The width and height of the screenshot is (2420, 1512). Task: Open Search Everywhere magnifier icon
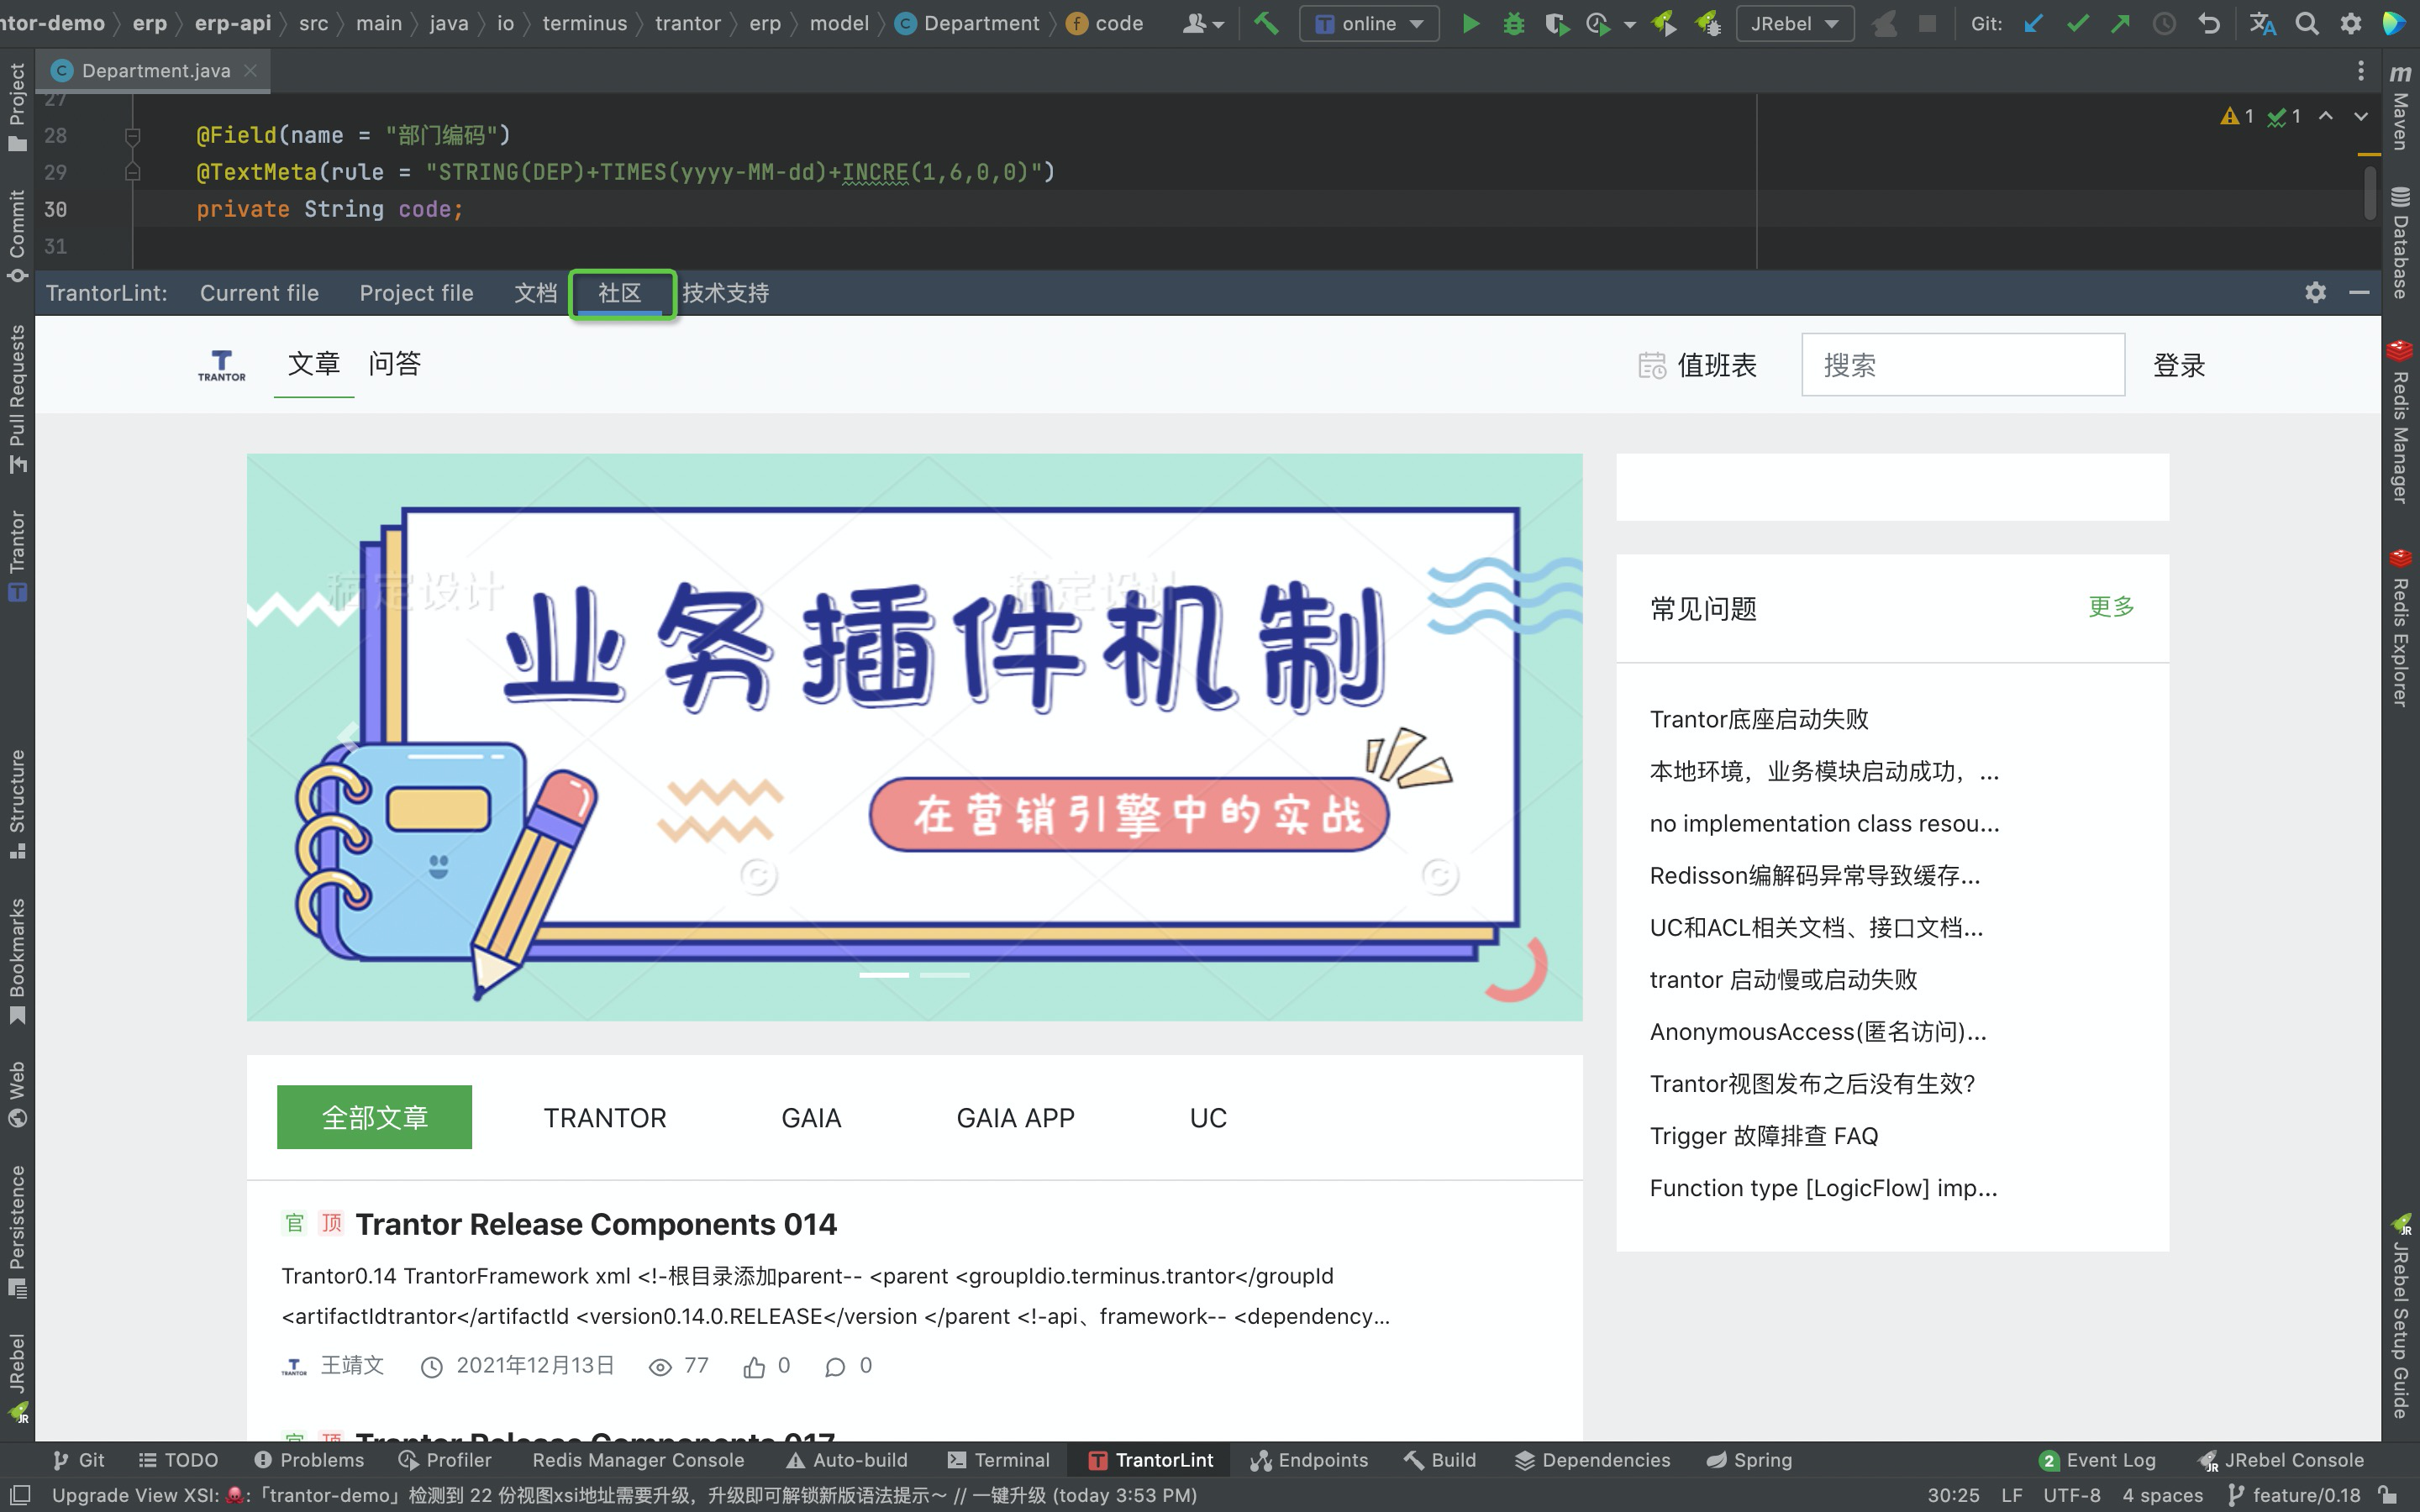(2307, 23)
